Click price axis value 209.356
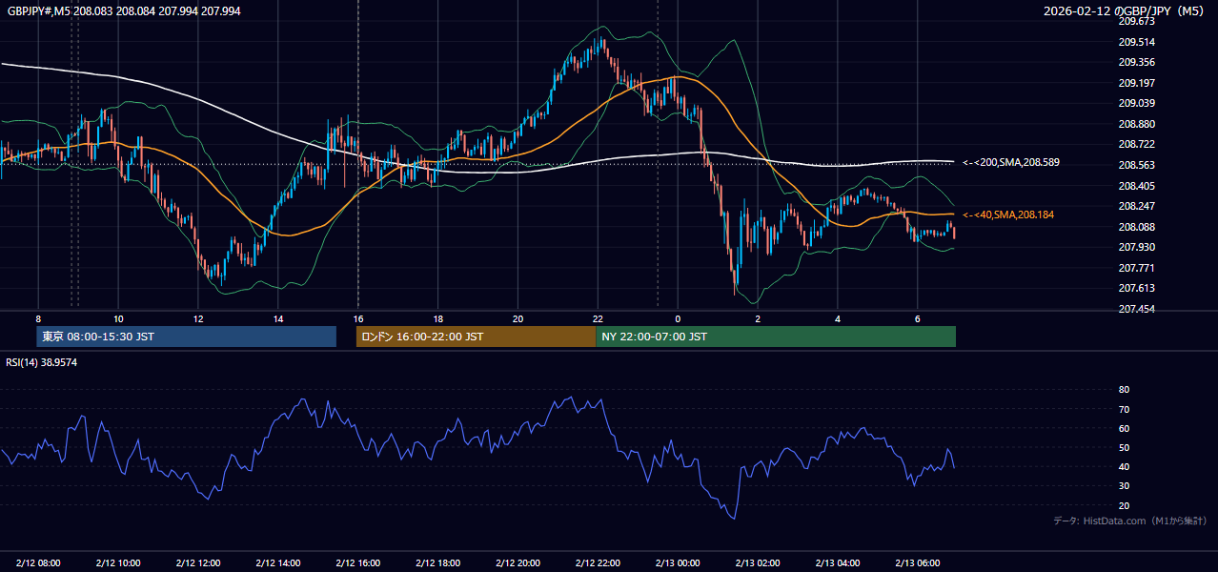This screenshot has width=1218, height=572. pyautogui.click(x=1136, y=62)
